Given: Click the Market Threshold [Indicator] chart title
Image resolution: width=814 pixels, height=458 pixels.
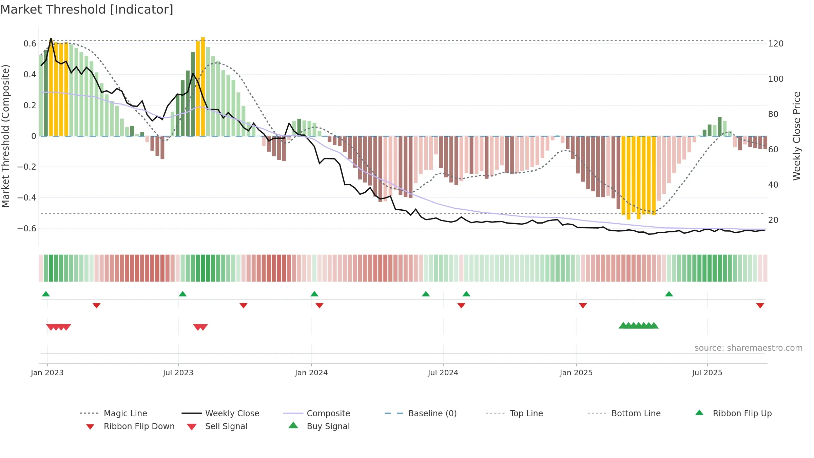Looking at the screenshot, I should [87, 9].
